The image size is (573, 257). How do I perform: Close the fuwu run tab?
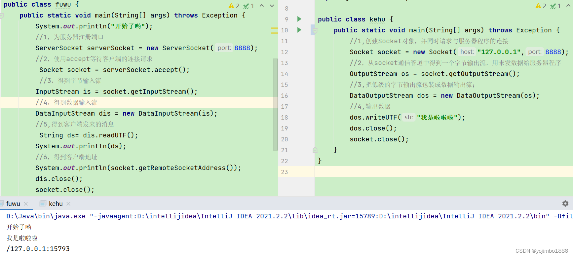tap(26, 204)
